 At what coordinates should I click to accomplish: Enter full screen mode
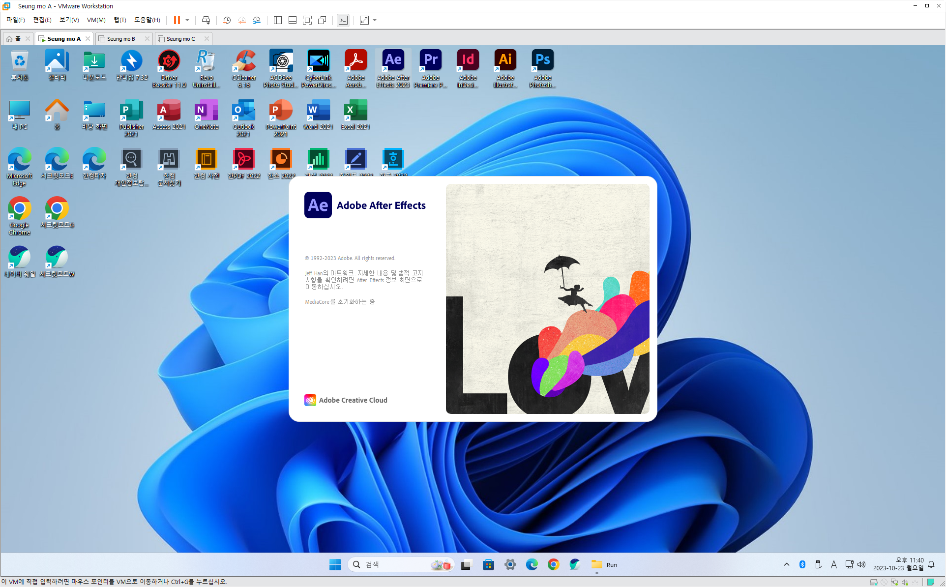point(307,20)
